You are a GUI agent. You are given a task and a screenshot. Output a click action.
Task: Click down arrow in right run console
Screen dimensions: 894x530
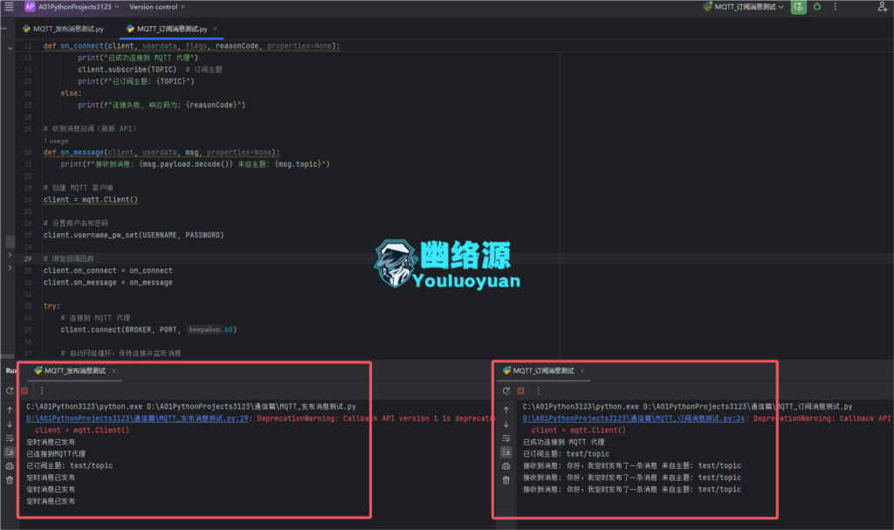(x=505, y=423)
